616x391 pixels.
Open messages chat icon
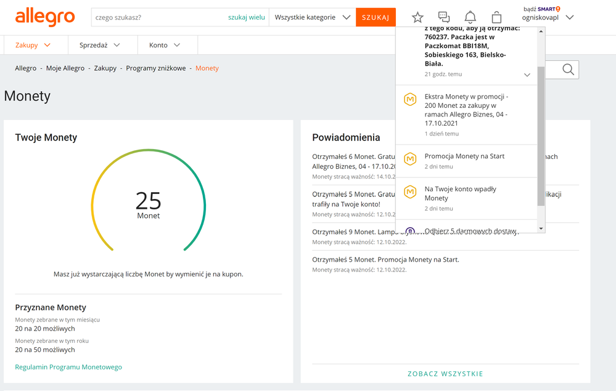pyautogui.click(x=444, y=17)
